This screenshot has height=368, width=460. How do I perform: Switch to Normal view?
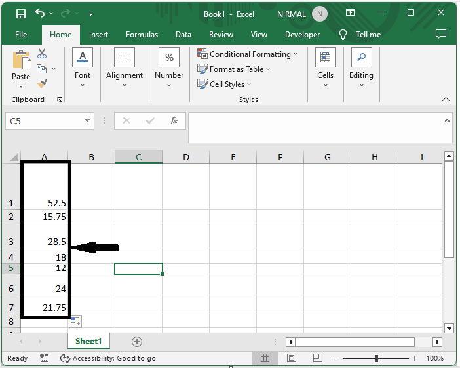click(x=265, y=358)
